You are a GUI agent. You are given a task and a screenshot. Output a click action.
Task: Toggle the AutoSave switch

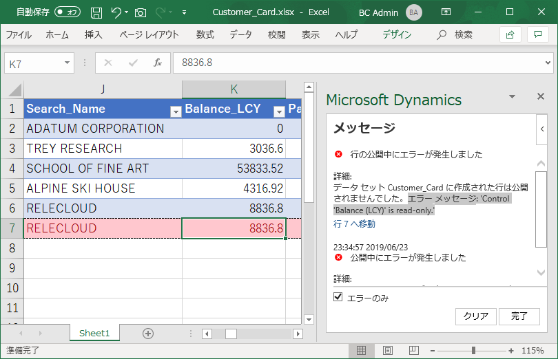[68, 12]
